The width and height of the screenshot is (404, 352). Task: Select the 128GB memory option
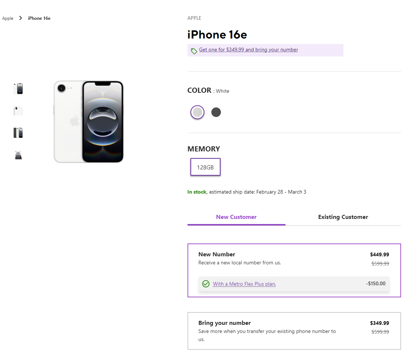[x=205, y=167]
